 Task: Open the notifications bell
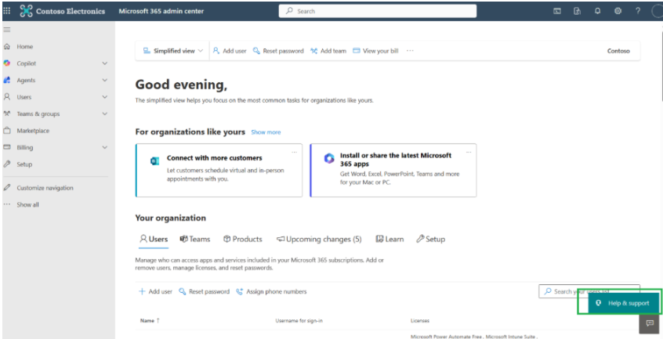pos(597,12)
